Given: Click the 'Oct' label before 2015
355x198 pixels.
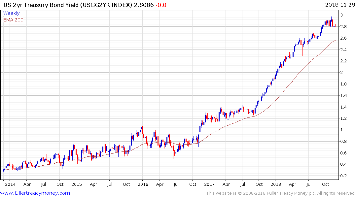Looking at the screenshot, I should [x=60, y=184].
